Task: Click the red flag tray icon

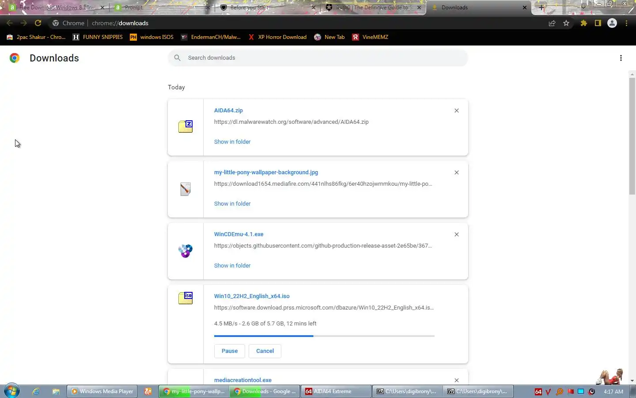Action: (570, 392)
